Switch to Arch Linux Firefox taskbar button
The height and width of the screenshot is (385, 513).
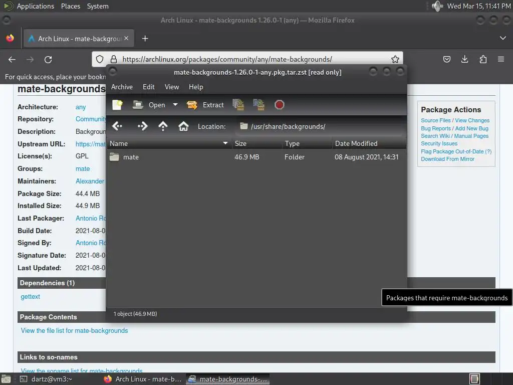coord(143,379)
